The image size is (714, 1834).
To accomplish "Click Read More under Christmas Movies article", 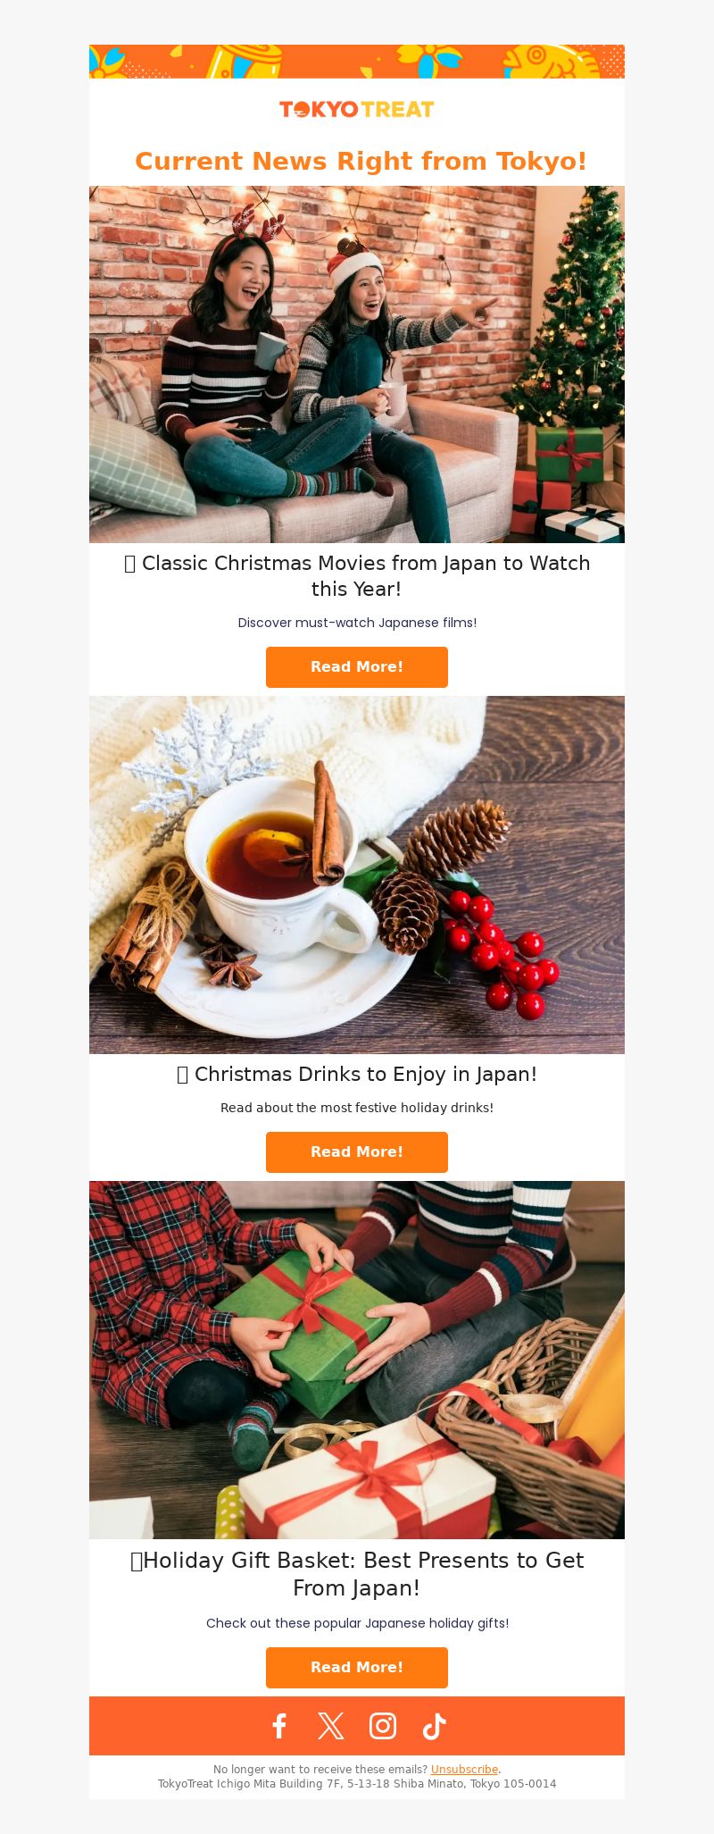I will [x=357, y=667].
